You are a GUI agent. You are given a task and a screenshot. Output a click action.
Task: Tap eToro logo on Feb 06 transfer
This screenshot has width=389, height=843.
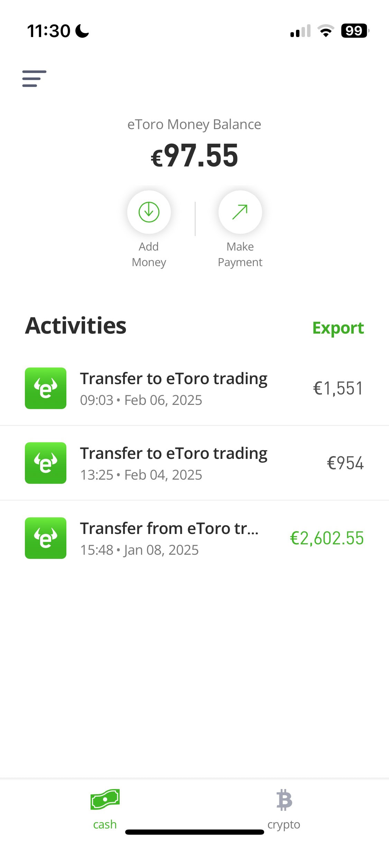[x=46, y=388]
